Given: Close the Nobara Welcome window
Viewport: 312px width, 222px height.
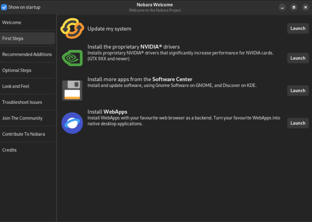Looking at the screenshot, I should [306, 7].
